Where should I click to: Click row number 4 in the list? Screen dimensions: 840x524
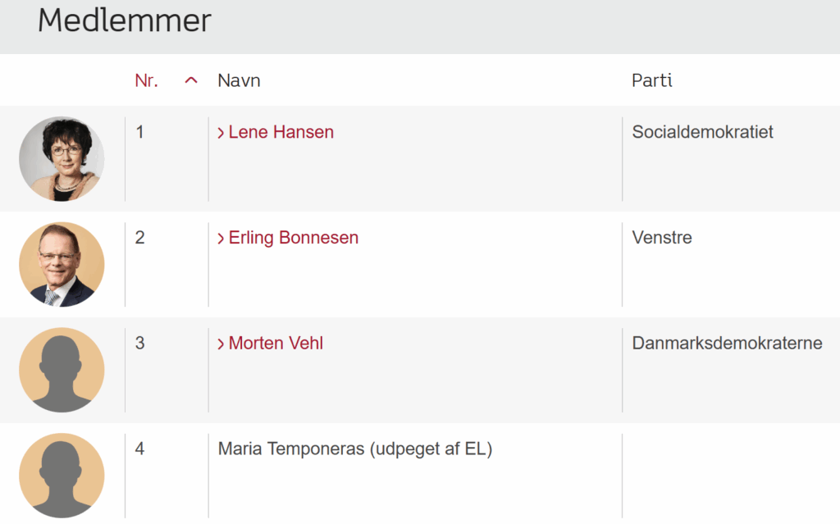(x=139, y=449)
